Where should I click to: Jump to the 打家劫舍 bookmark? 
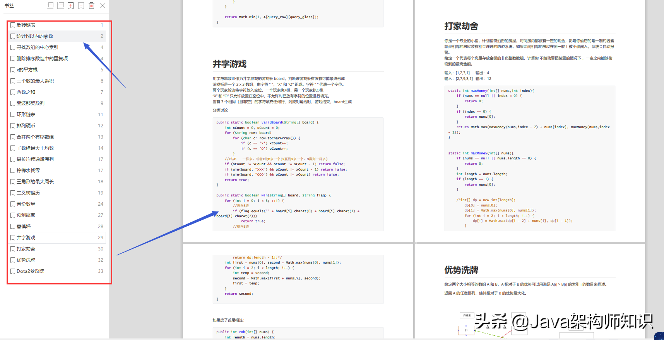click(57, 249)
